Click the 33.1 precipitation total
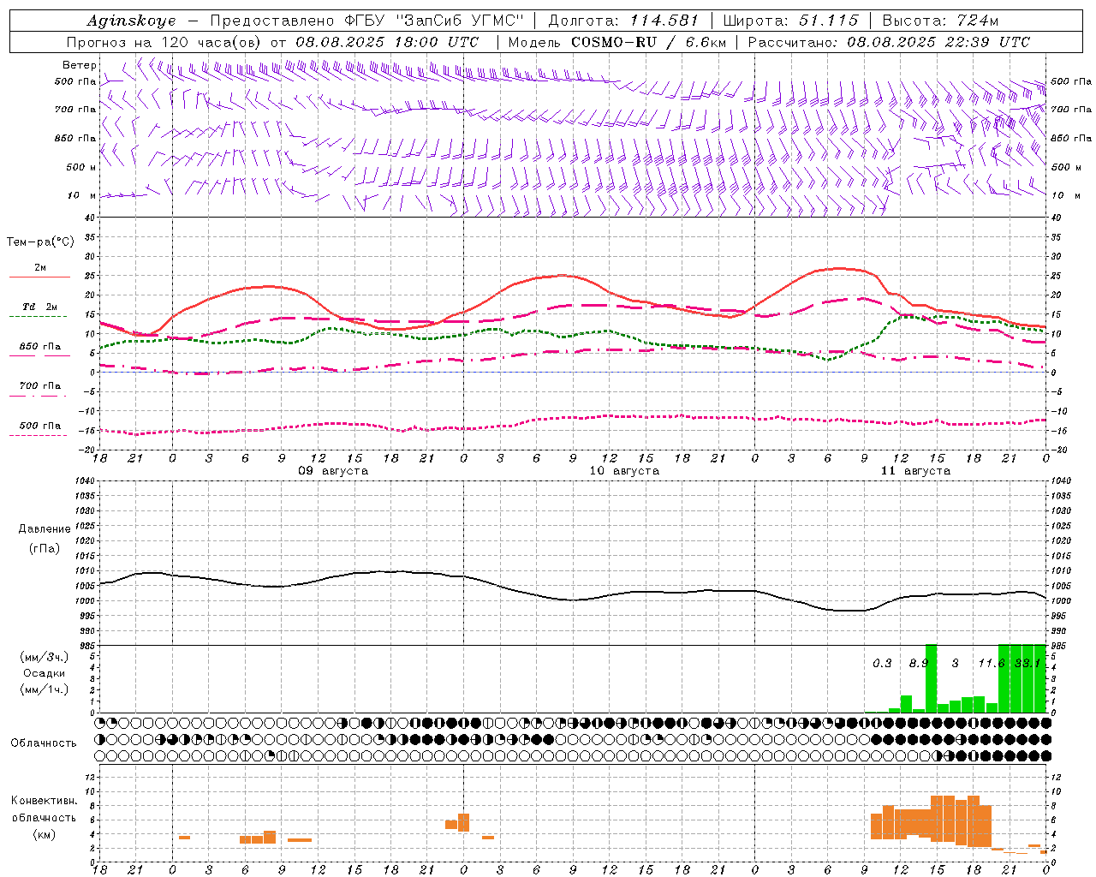The width and height of the screenshot is (1096, 877). [x=1027, y=663]
